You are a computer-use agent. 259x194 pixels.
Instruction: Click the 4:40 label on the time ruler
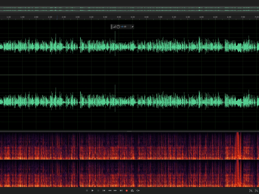coord(146,17)
